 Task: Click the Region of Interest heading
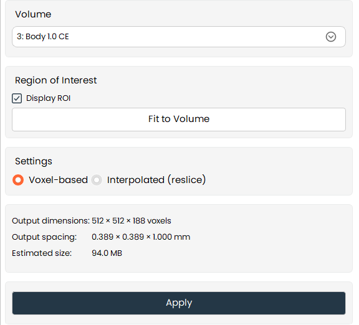(56, 80)
